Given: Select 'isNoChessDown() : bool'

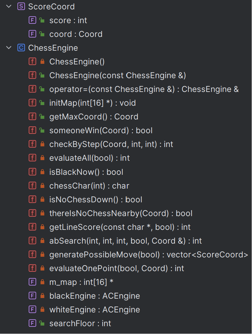Looking at the screenshot, I should click(96, 200).
